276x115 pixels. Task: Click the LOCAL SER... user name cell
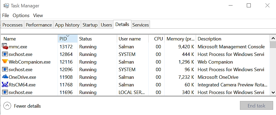[x=132, y=92]
